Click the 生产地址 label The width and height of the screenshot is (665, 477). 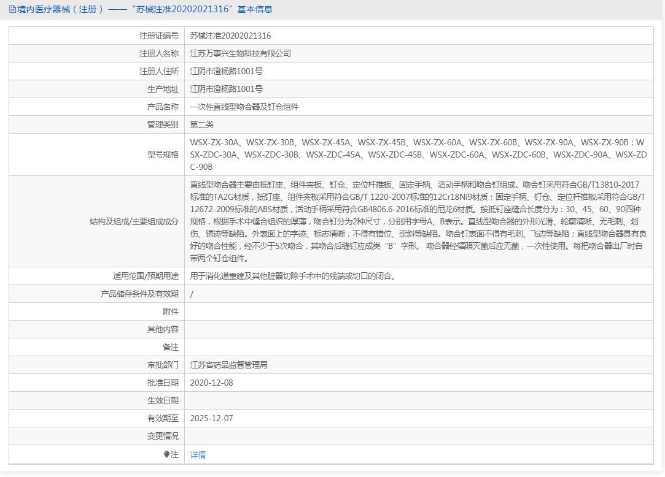(163, 90)
